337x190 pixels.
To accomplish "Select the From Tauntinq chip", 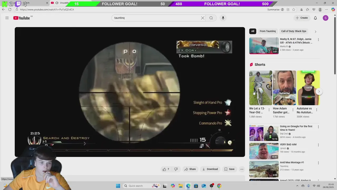I will [267, 31].
